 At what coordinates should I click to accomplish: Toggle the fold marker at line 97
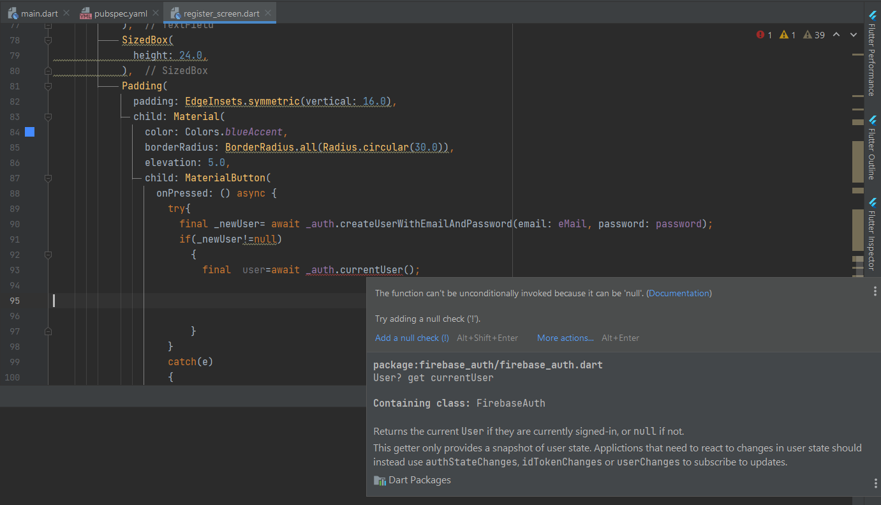(48, 331)
